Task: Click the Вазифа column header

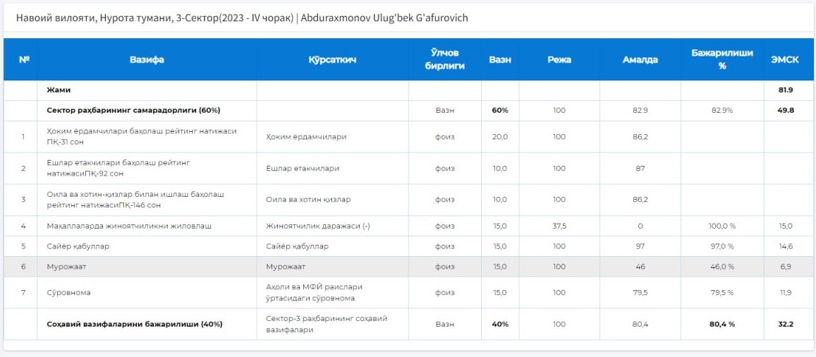Action: click(x=147, y=59)
